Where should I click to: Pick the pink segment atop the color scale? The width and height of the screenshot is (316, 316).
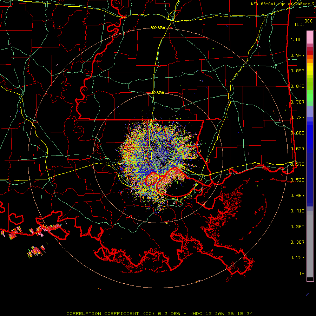coord(310,37)
